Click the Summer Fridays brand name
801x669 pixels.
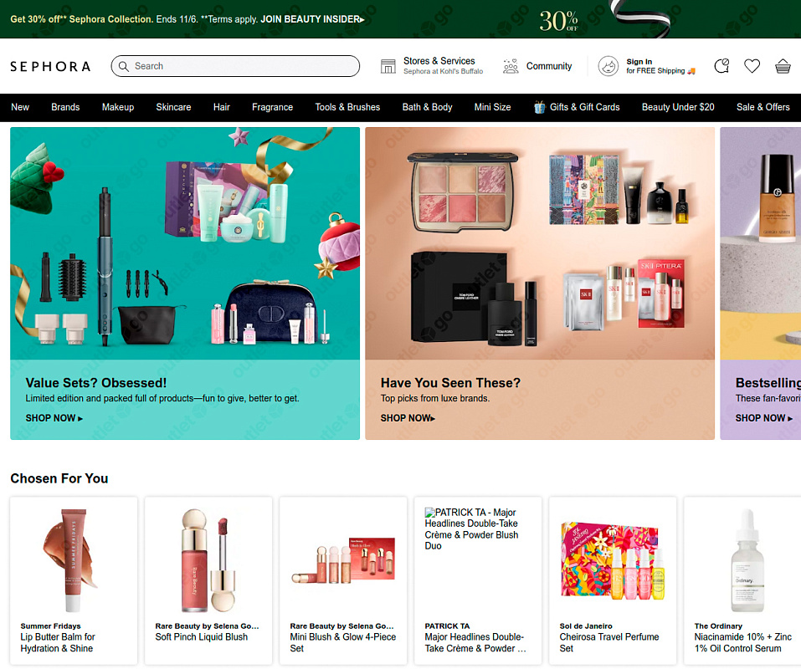pyautogui.click(x=50, y=626)
